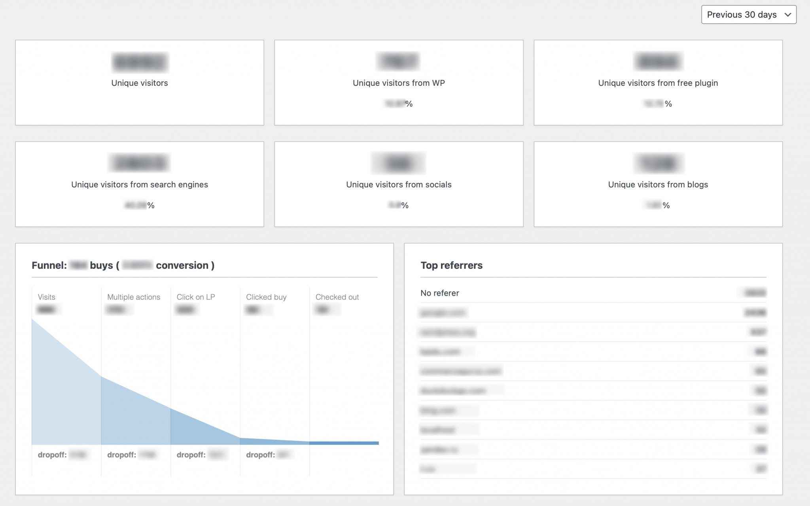
Task: Click the Click on LP funnel stage
Action: coord(196,297)
